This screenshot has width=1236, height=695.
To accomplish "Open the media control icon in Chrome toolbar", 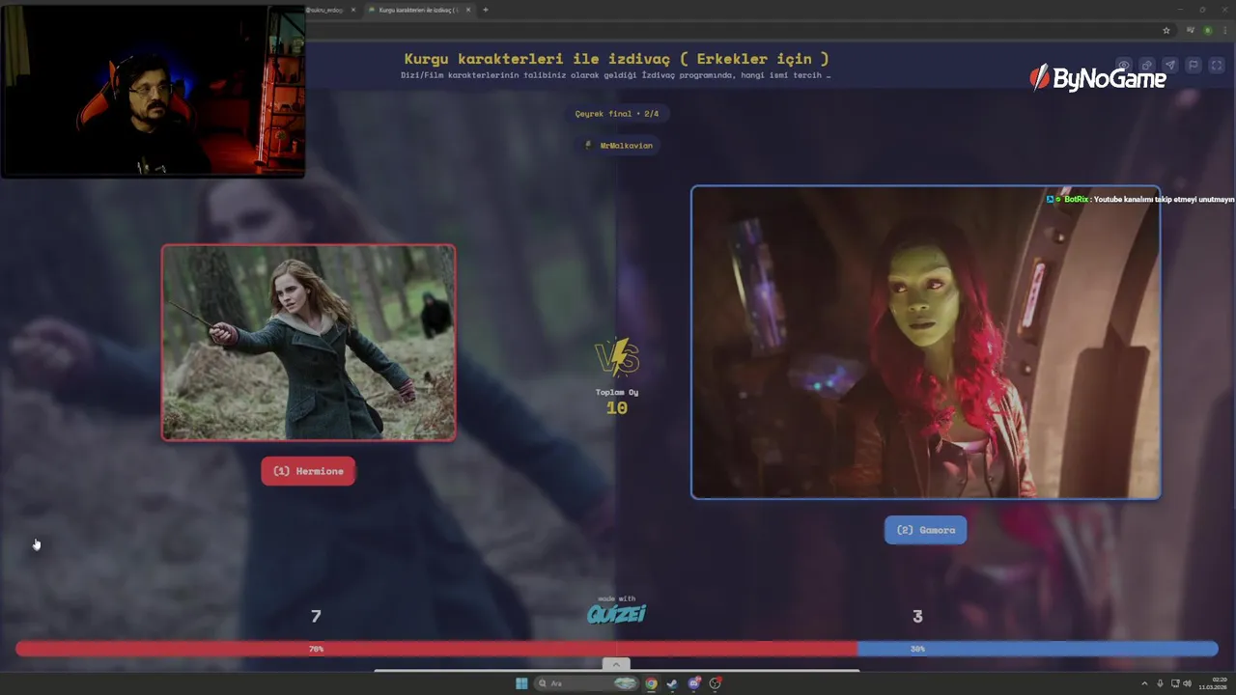I will [x=1191, y=31].
